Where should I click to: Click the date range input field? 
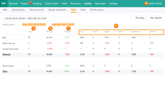(28, 19)
